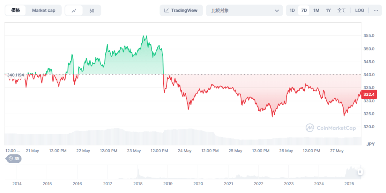Click 2018 on the history timeline
The height and width of the screenshot is (193, 386).
(x=138, y=184)
